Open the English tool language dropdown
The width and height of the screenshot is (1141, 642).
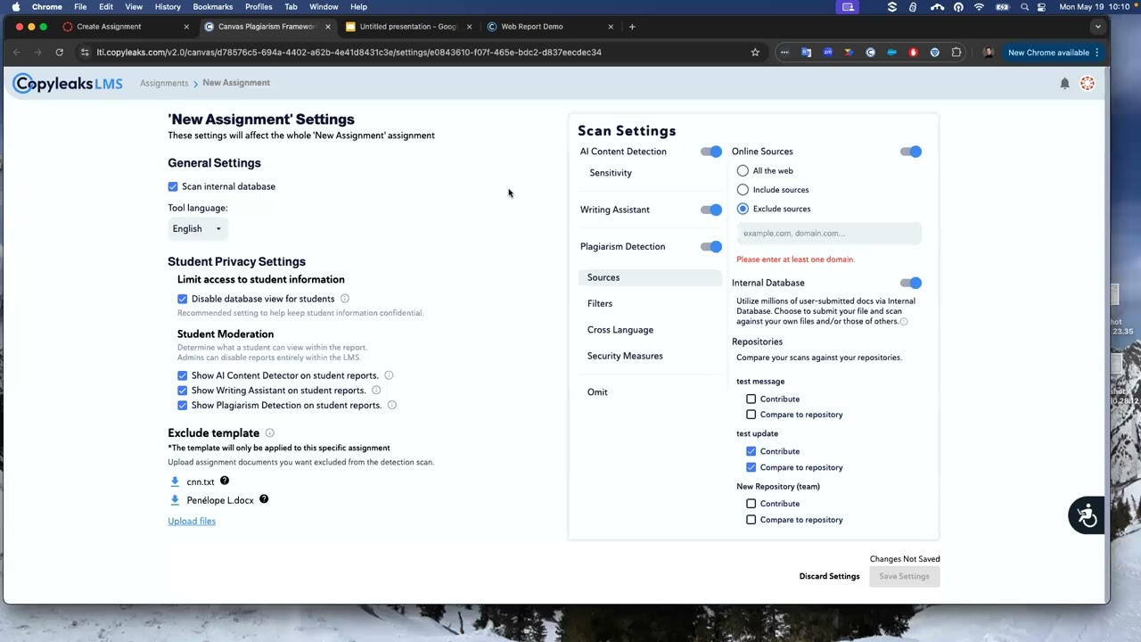pyautogui.click(x=198, y=229)
